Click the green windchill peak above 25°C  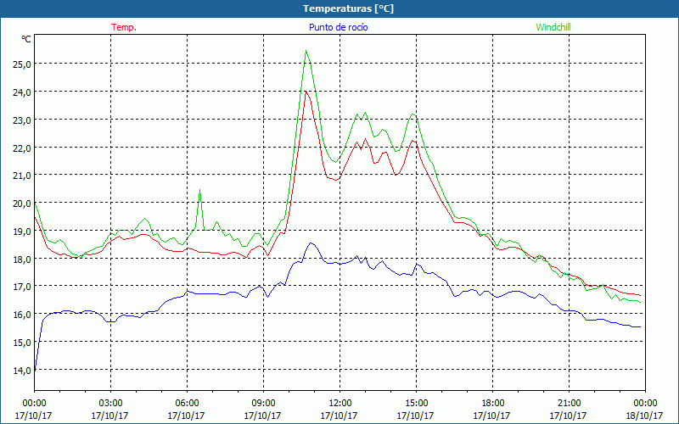point(306,51)
